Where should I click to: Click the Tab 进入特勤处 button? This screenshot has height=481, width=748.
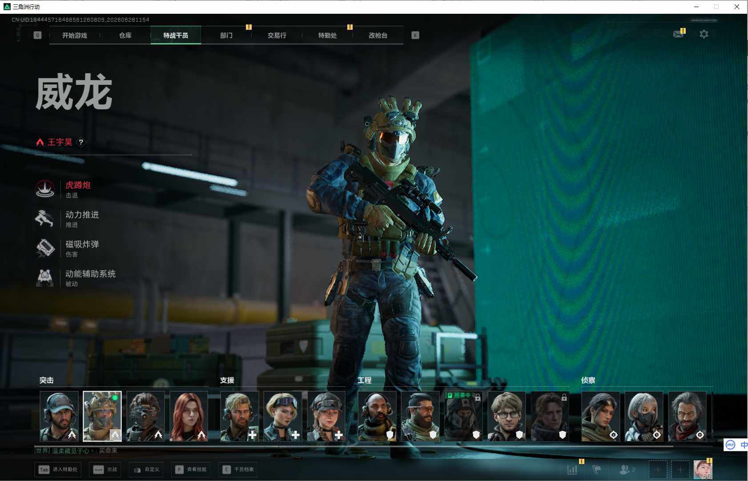click(58, 469)
